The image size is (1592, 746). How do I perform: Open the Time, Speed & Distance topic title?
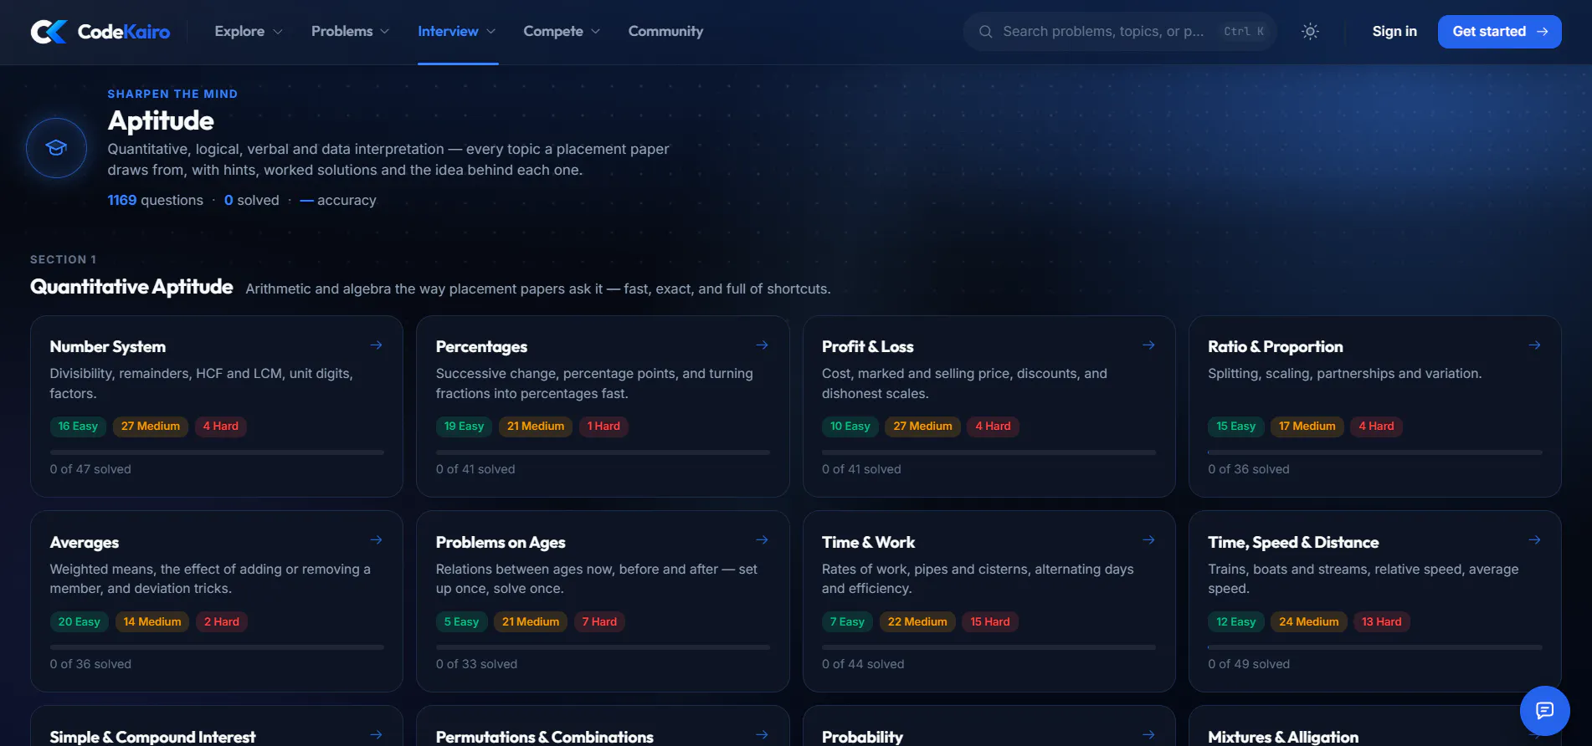tap(1293, 543)
